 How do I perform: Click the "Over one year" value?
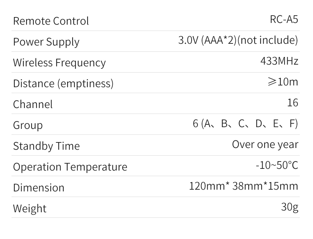(x=265, y=145)
